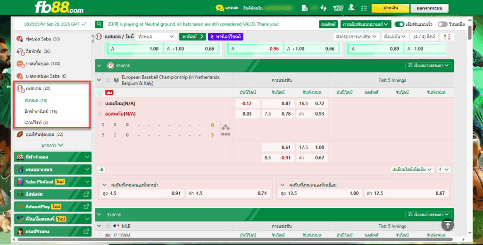Screen dimensions: 483x245
Task: Open AdvantPlay external link icon
Action: [x=86, y=206]
